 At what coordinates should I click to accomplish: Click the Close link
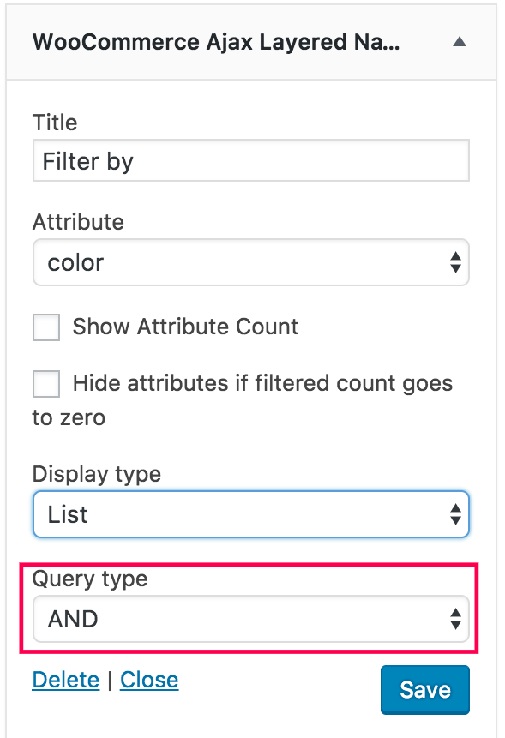click(x=149, y=680)
